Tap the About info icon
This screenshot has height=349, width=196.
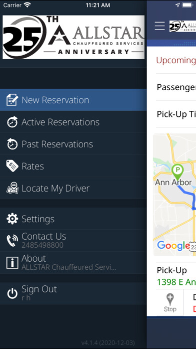[12, 263]
